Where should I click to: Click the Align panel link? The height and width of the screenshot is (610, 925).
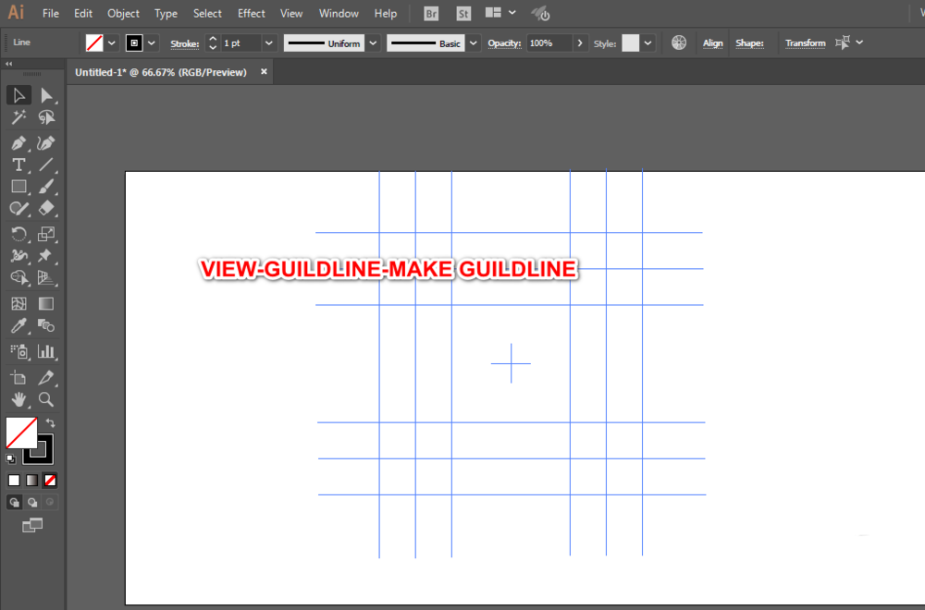712,43
